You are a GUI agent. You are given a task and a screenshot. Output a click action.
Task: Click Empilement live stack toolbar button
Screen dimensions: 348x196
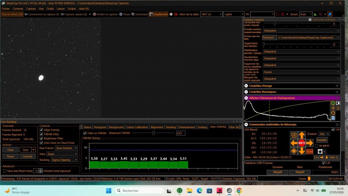[x=158, y=14]
